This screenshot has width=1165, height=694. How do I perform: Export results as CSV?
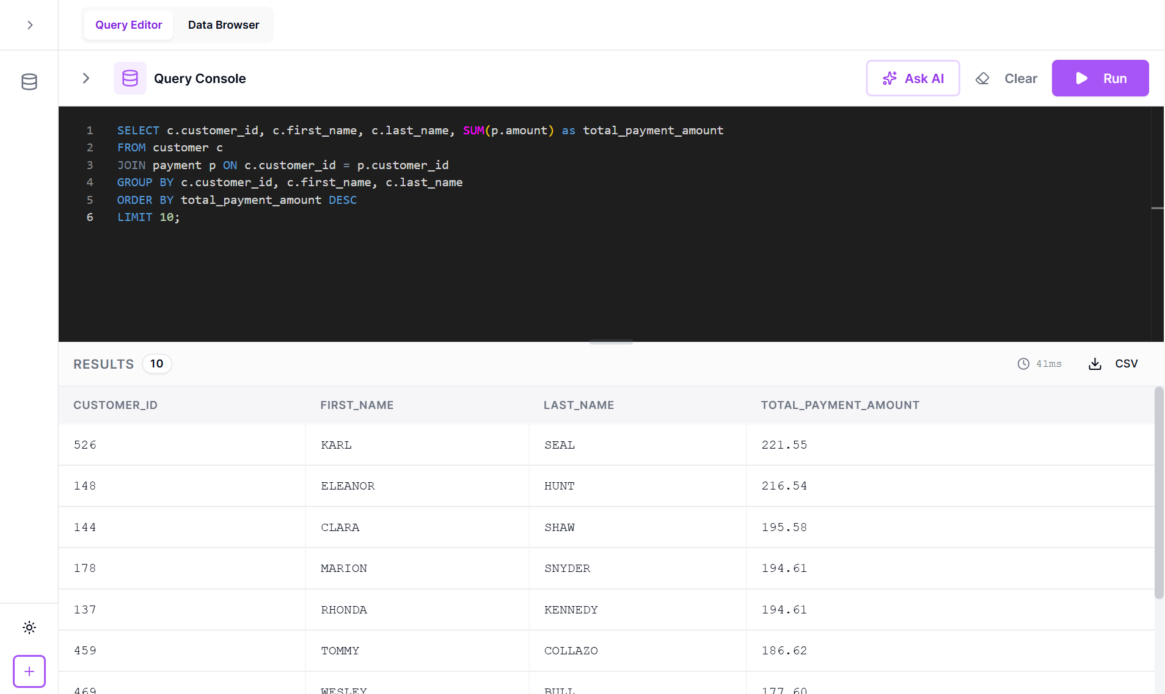tap(1125, 363)
